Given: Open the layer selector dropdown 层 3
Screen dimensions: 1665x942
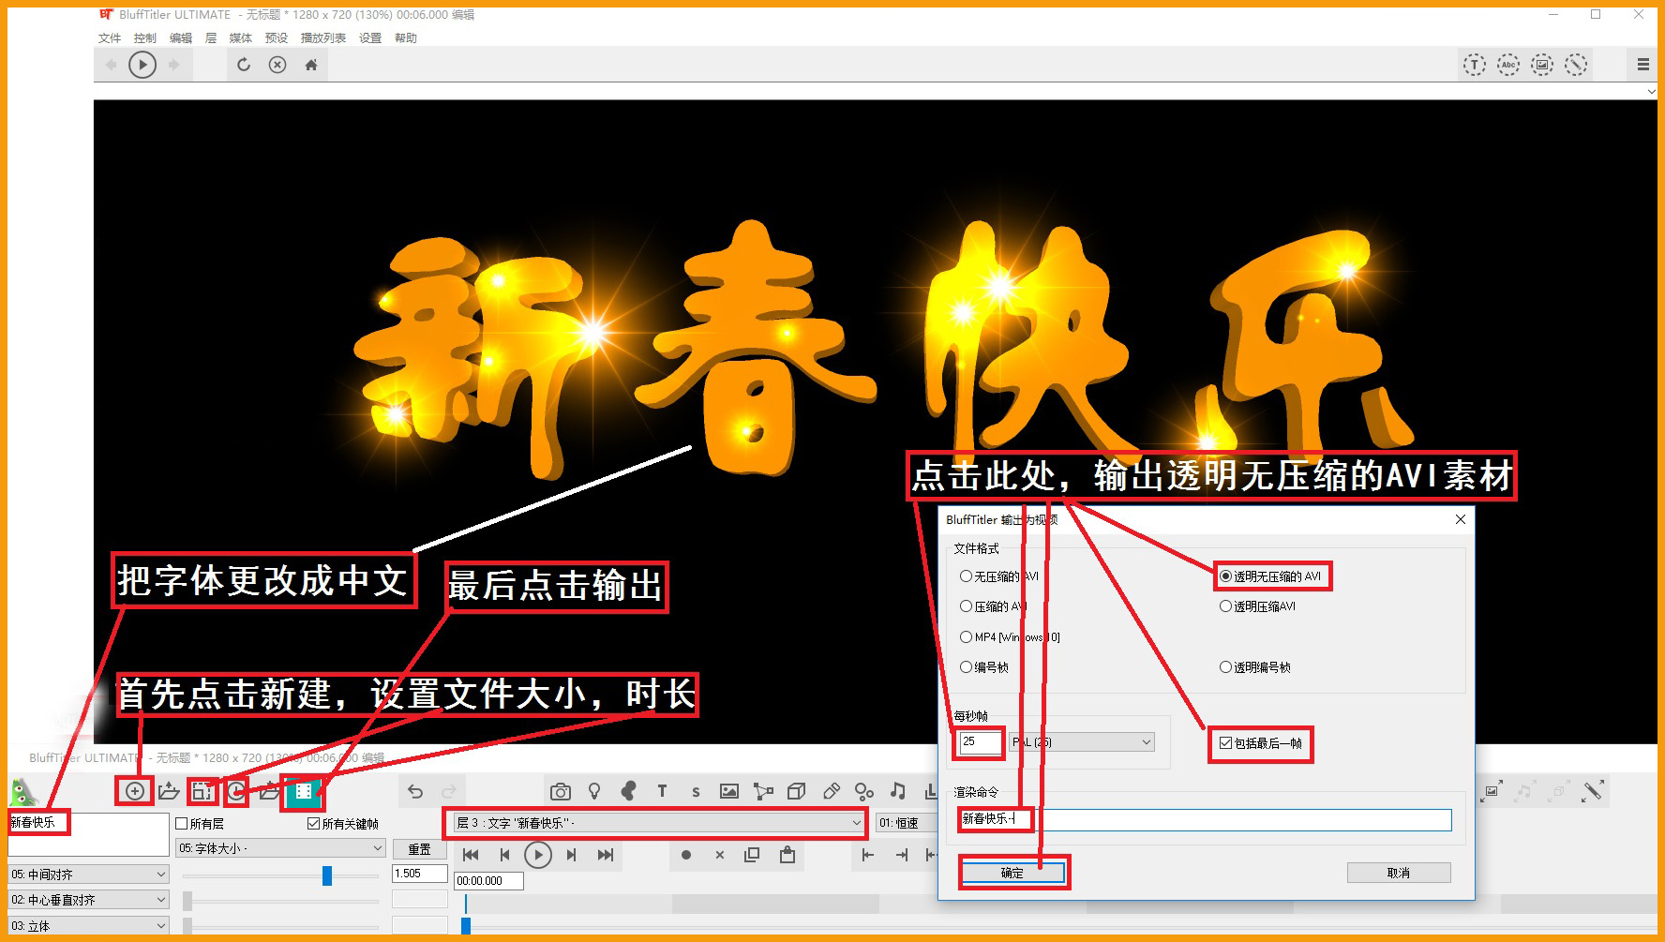Looking at the screenshot, I should pyautogui.click(x=657, y=823).
